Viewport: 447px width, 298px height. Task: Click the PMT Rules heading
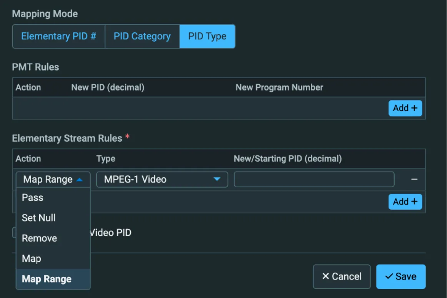35,67
